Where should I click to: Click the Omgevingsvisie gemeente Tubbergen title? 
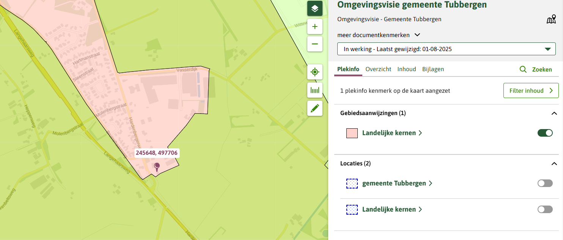(x=412, y=5)
